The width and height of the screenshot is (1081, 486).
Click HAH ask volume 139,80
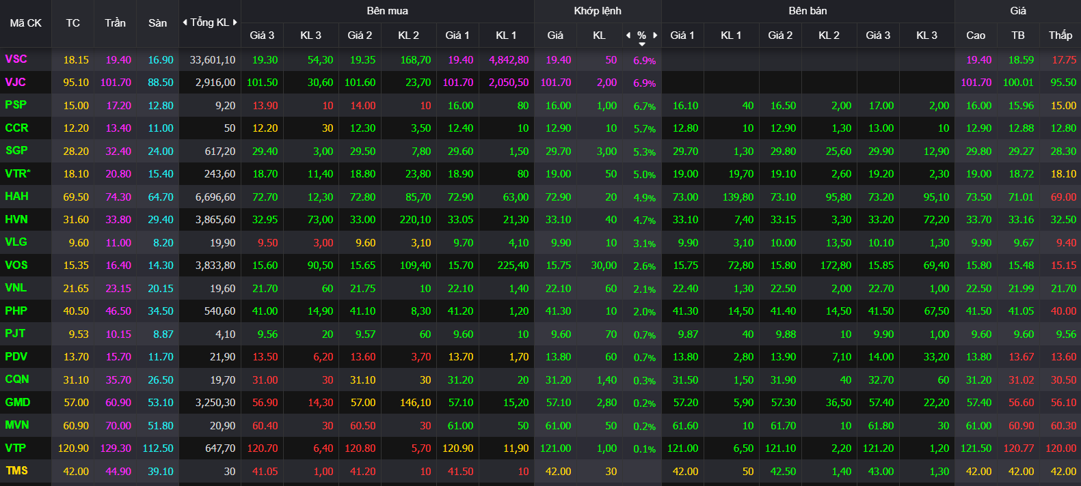point(738,197)
